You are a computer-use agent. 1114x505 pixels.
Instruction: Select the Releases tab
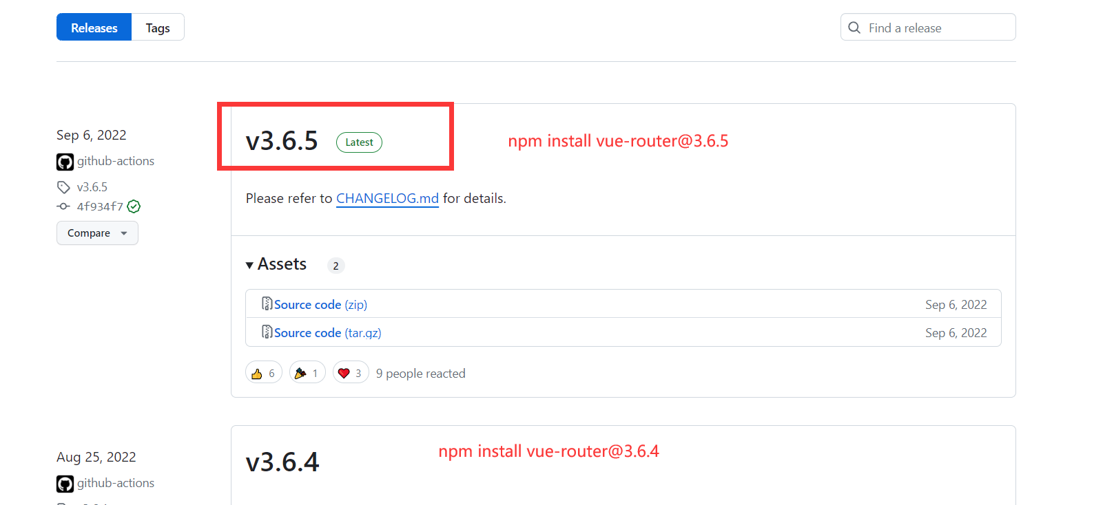(94, 28)
